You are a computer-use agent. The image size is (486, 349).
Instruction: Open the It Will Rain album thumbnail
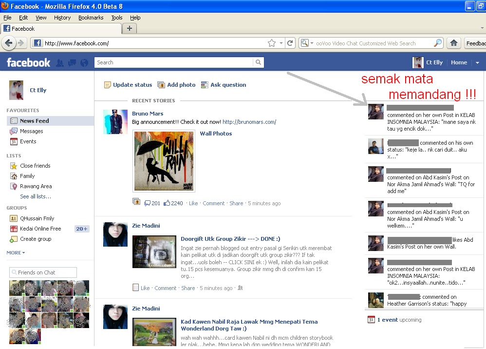coord(164,161)
